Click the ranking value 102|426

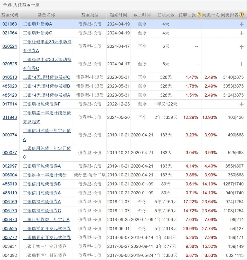click(x=236, y=117)
